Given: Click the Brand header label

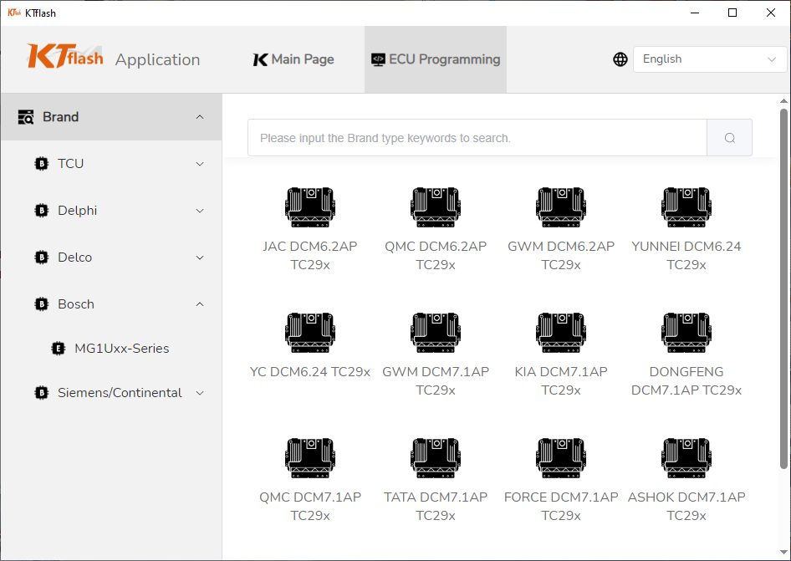Looking at the screenshot, I should tap(60, 117).
